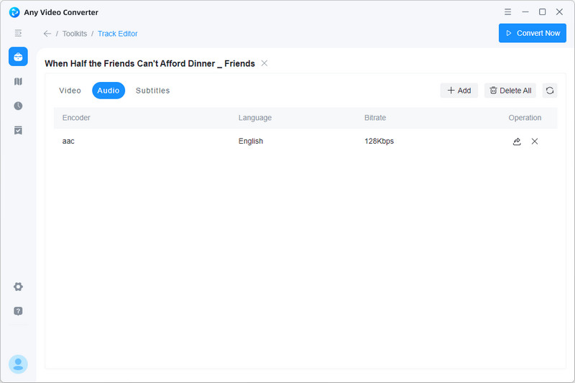Maximize the Any Video Converter window
This screenshot has width=575, height=383.
coord(543,12)
